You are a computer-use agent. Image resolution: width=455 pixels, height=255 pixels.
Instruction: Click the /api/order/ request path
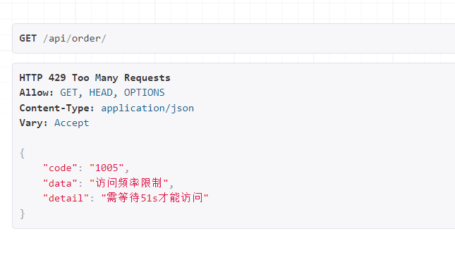(75, 39)
